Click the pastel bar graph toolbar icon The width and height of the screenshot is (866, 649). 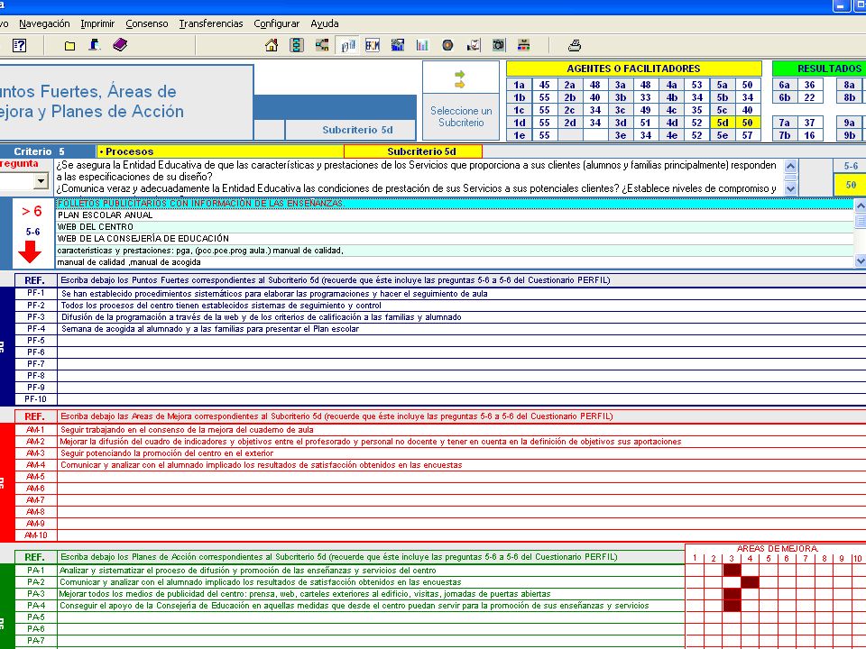tap(422, 45)
